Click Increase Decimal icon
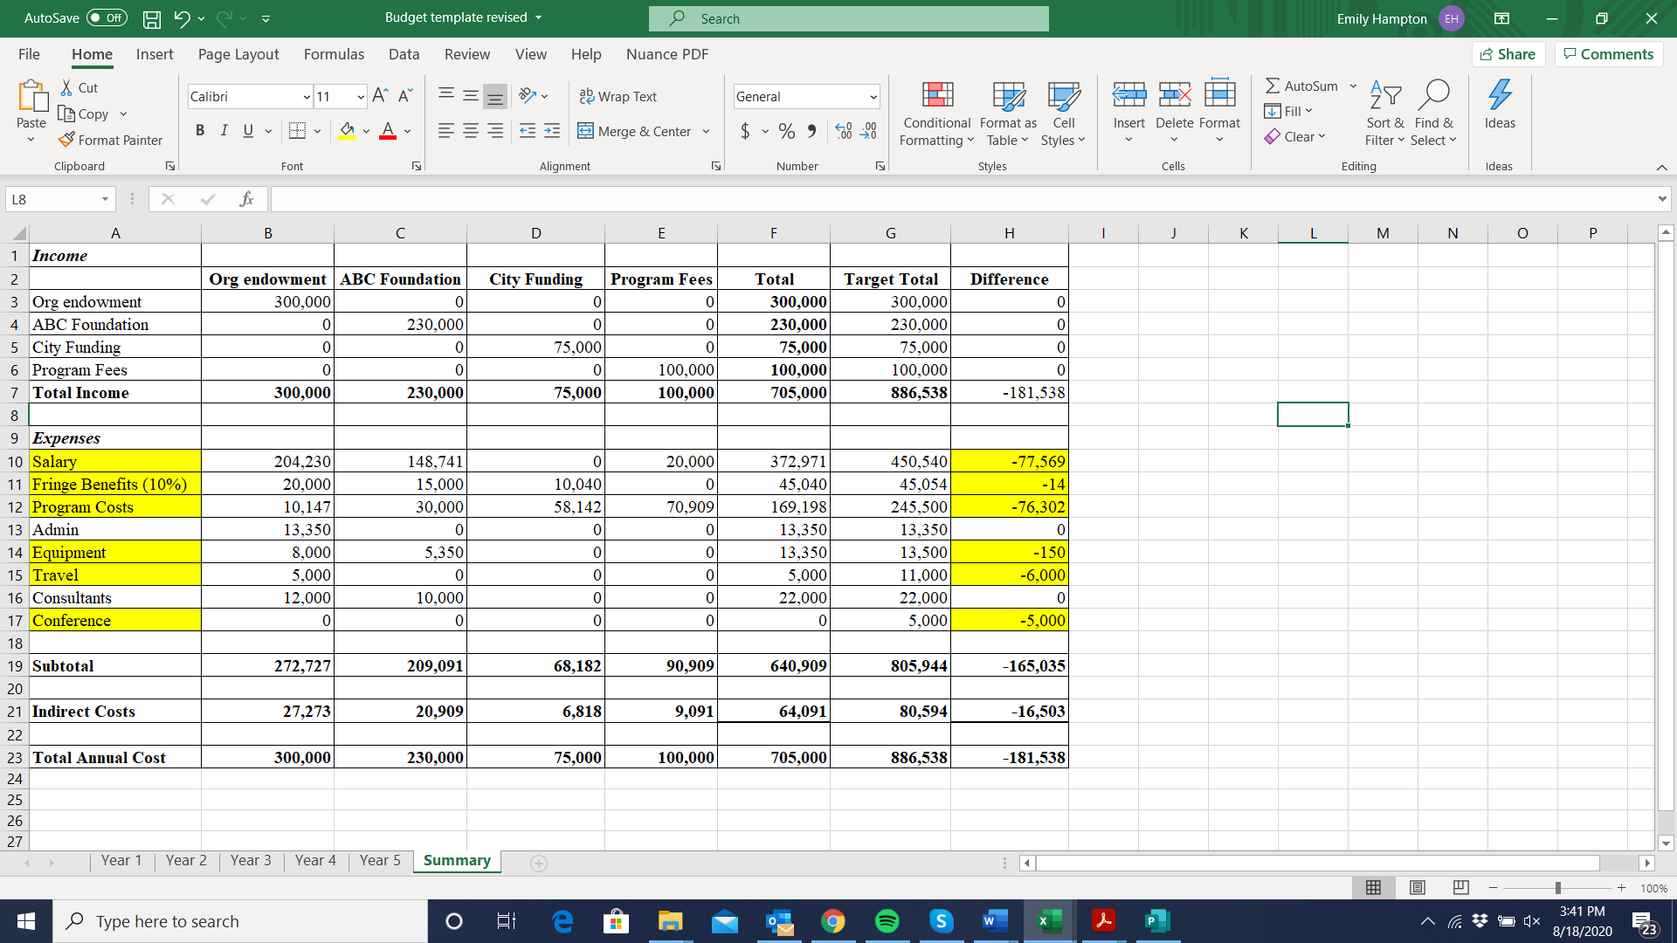The width and height of the screenshot is (1677, 943). (844, 131)
